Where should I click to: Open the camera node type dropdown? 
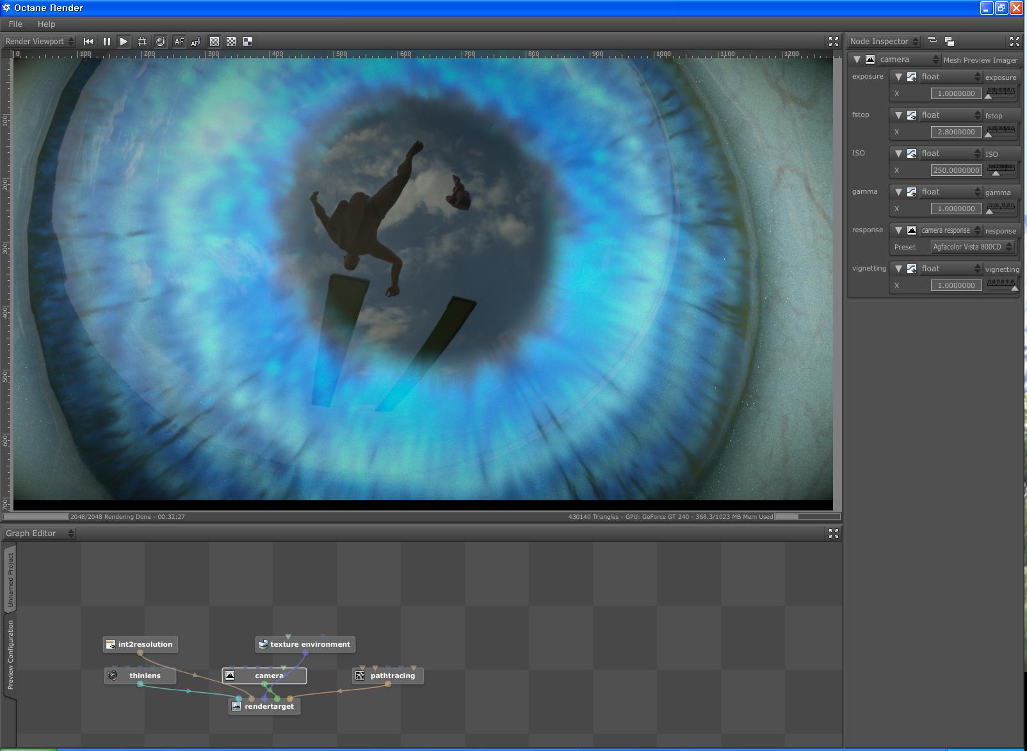point(909,59)
